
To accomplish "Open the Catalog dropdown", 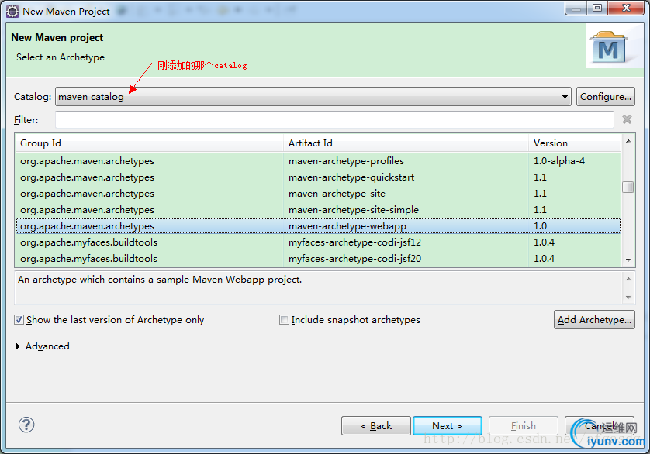I will coord(313,97).
